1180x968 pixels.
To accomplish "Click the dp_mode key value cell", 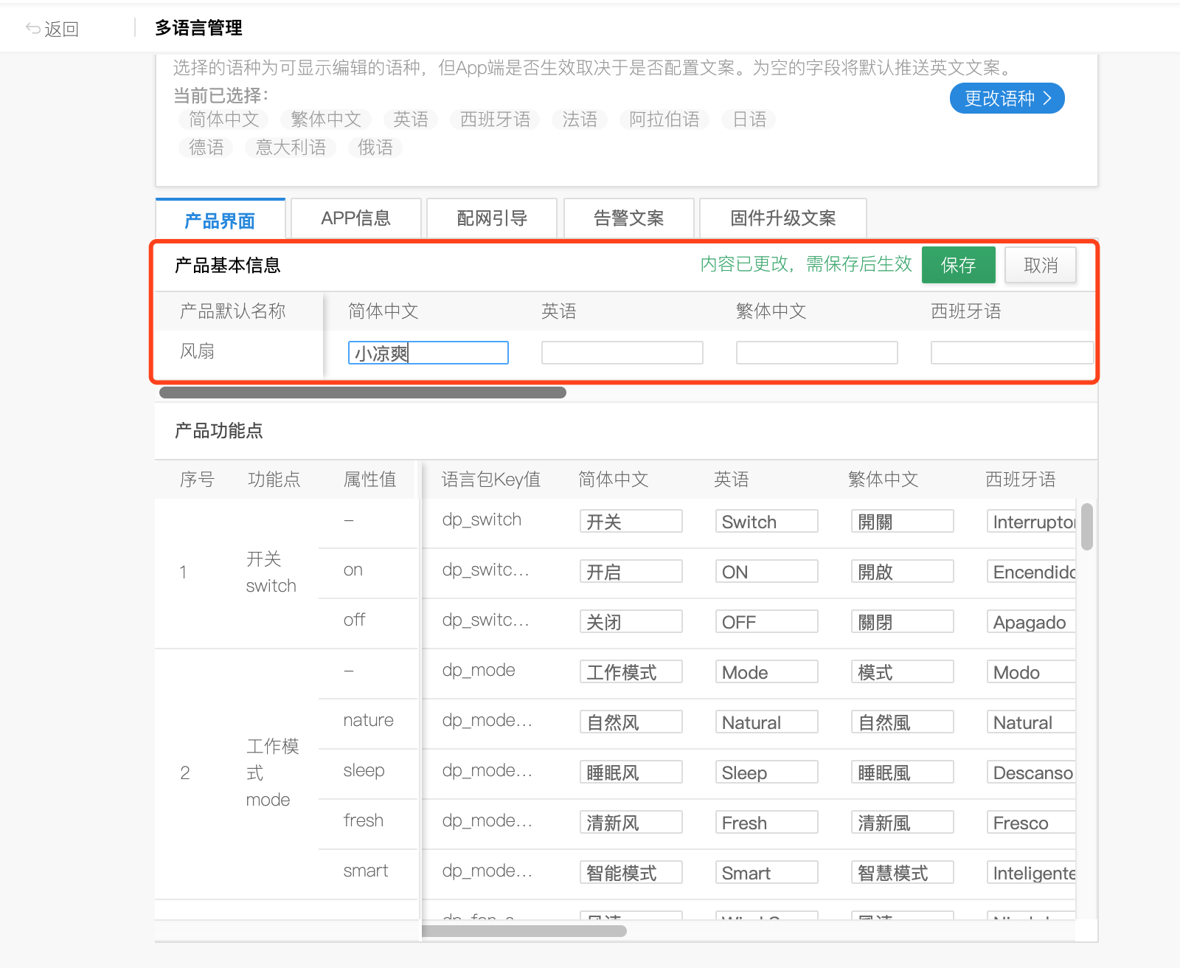I will (x=479, y=670).
